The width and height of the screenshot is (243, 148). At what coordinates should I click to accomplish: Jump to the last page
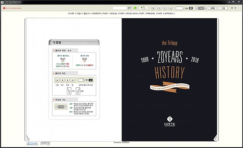point(171,8)
